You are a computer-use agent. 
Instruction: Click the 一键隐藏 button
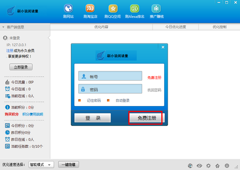coord(69,165)
